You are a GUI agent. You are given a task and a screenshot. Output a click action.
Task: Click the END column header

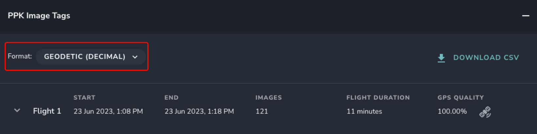pos(171,97)
